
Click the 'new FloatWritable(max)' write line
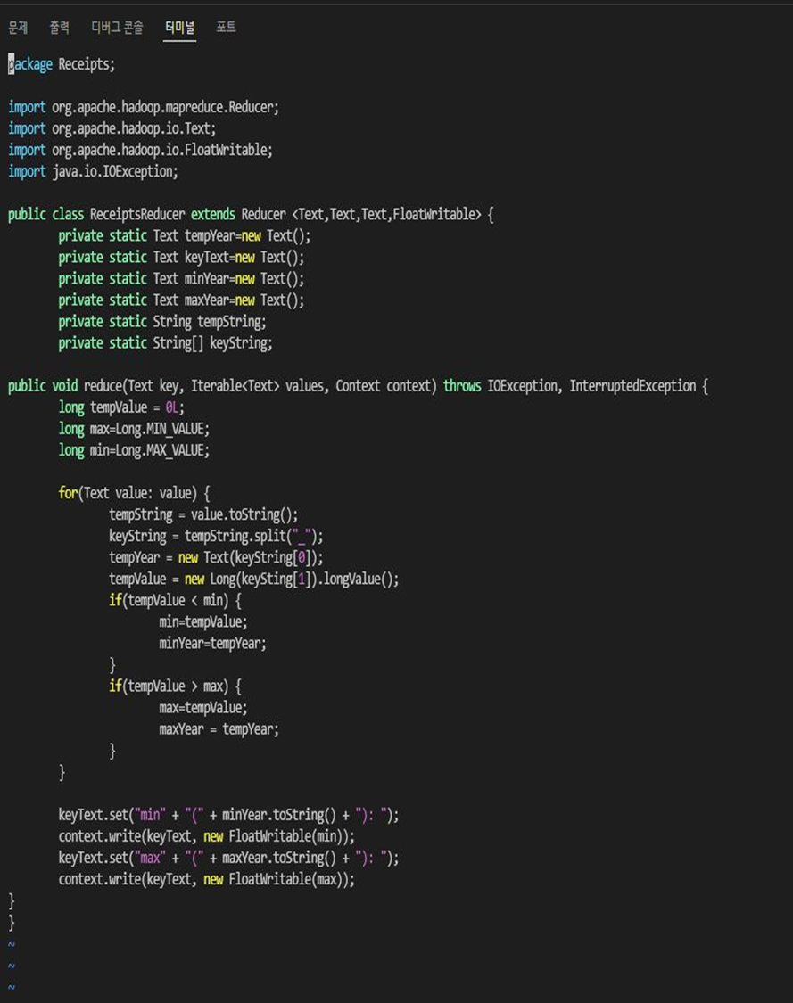207,879
